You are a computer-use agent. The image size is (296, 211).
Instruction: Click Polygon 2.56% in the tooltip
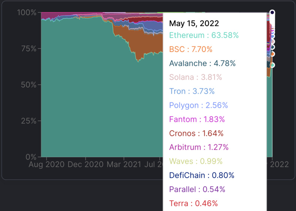[x=198, y=105]
